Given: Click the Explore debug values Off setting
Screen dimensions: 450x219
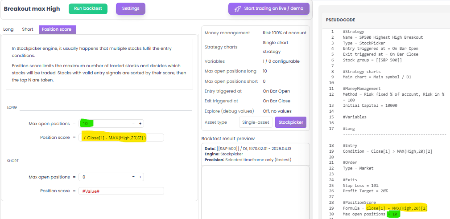Looking at the screenshot, I should point(277,111).
